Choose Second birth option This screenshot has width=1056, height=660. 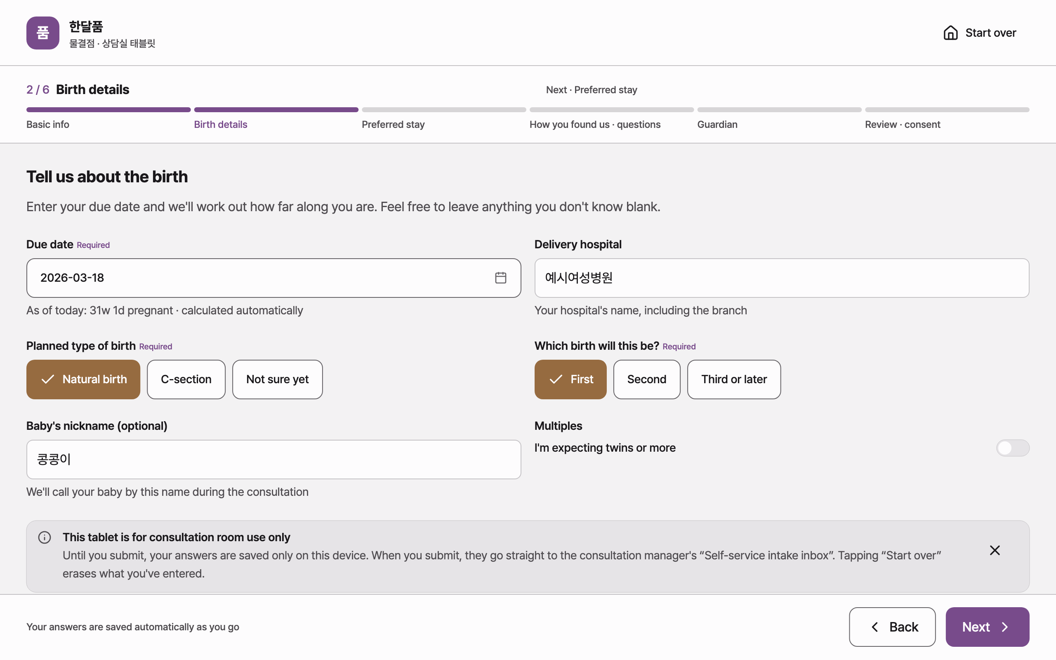[646, 379]
